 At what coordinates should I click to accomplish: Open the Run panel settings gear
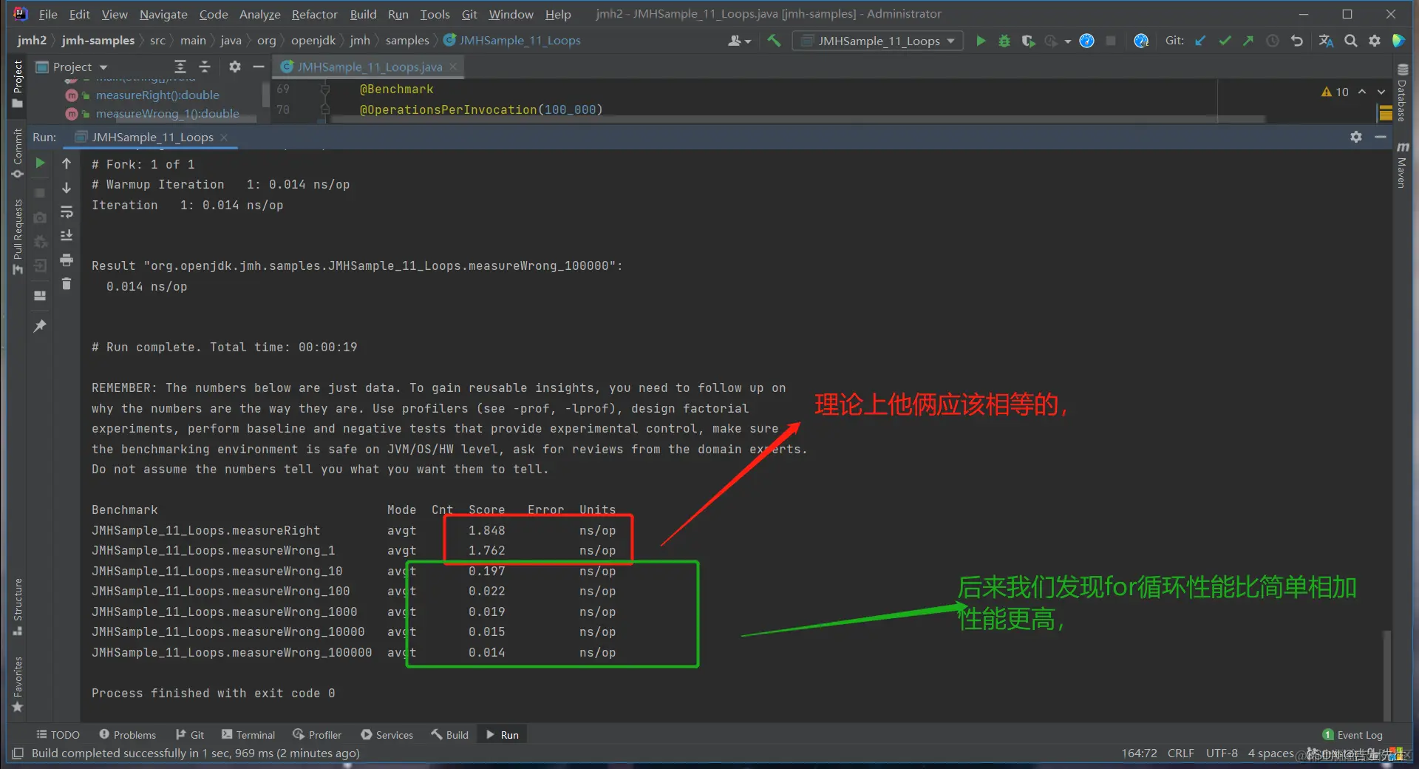(x=1356, y=137)
